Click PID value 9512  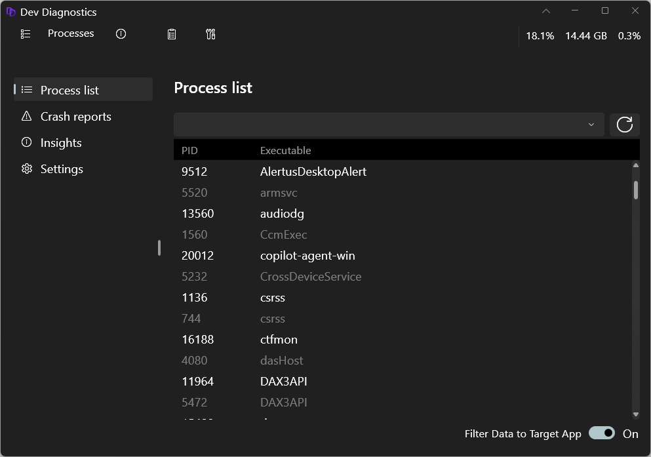194,171
